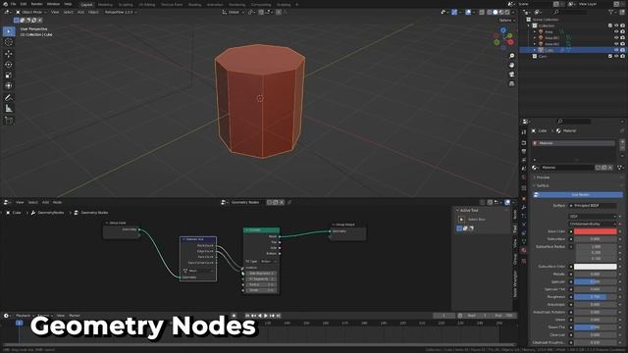Open the viewport Options dropdown

tap(506, 20)
